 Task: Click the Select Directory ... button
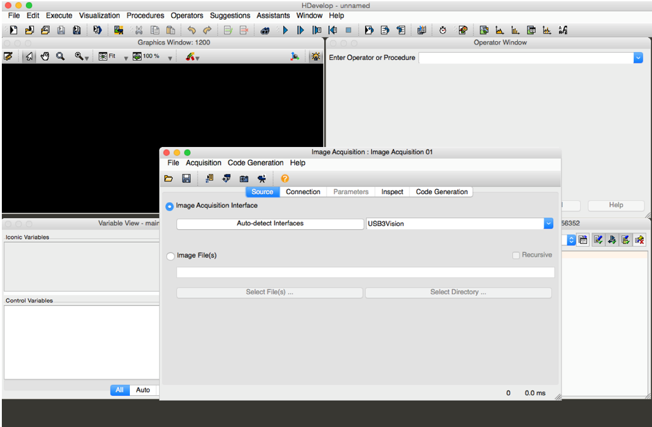coord(458,292)
